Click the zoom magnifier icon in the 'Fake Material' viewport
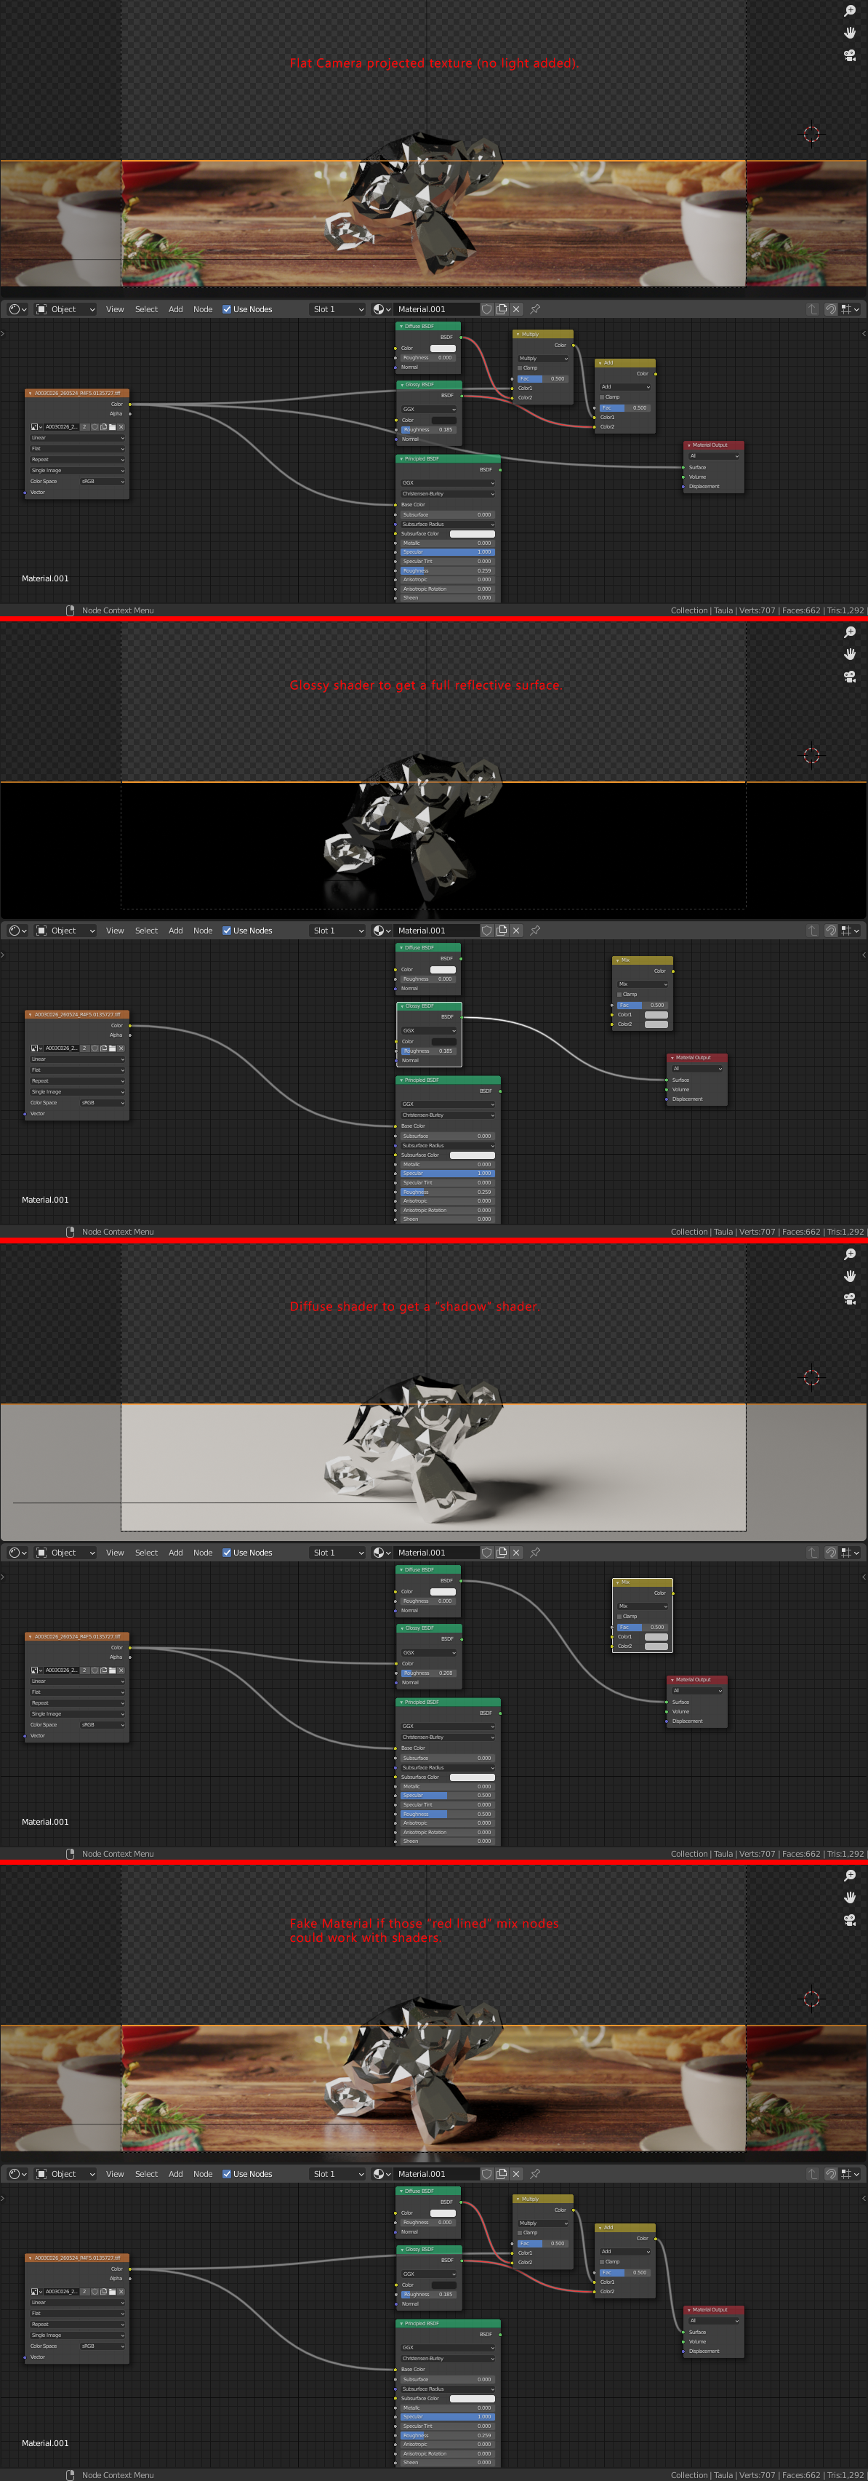The width and height of the screenshot is (868, 2481). [x=850, y=1875]
